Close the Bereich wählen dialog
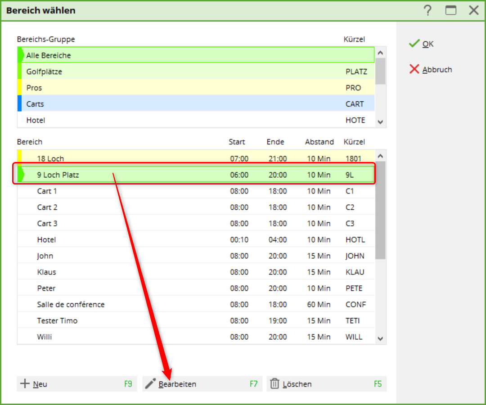This screenshot has height=405, width=486. (473, 10)
